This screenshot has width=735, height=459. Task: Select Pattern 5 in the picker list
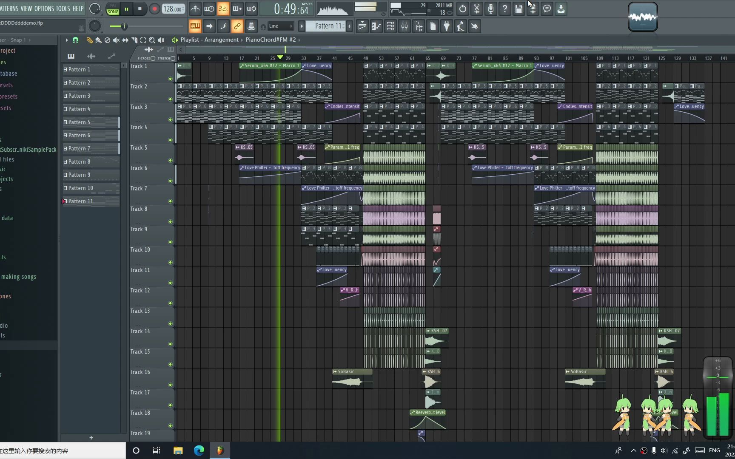coord(91,122)
